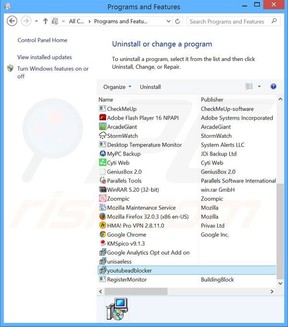Click the Mozilla Firefox icon
The height and width of the screenshot is (327, 288).
click(102, 216)
